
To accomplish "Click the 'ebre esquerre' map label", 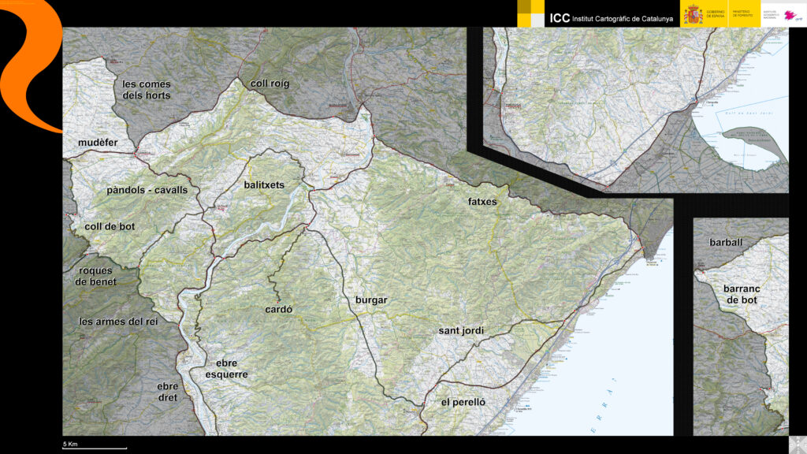I will 226,369.
